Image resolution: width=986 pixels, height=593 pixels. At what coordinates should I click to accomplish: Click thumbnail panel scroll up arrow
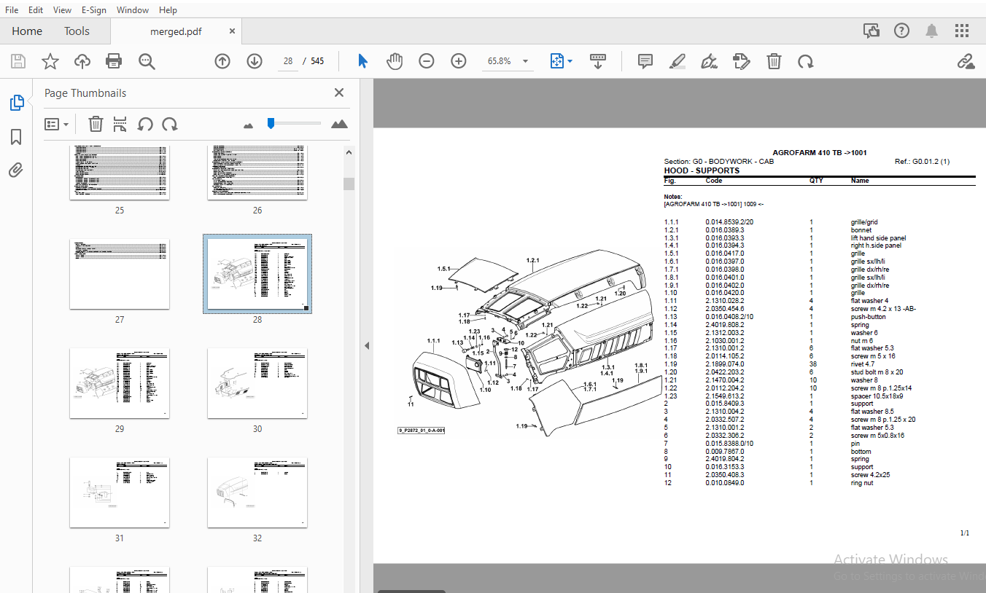pos(349,152)
